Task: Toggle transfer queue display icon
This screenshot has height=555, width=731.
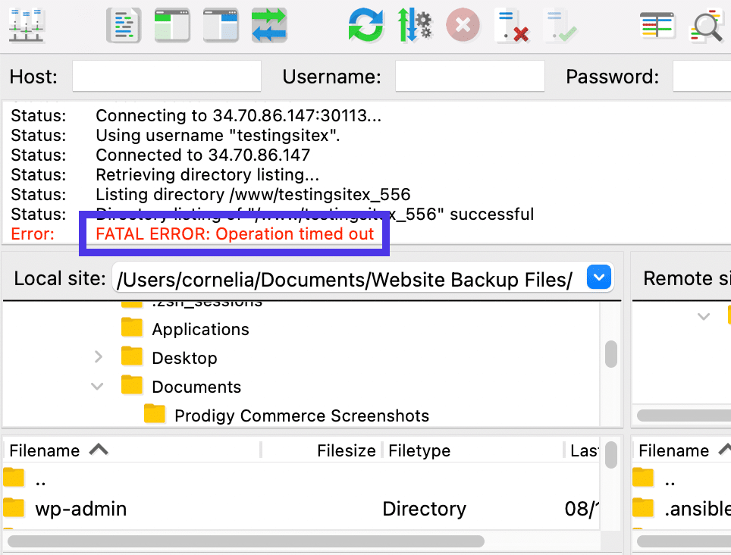Action: 269,26
